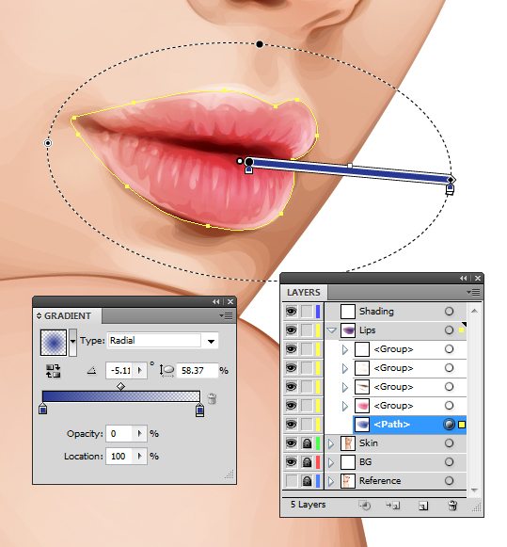Select the LAYERS panel tab

point(304,293)
